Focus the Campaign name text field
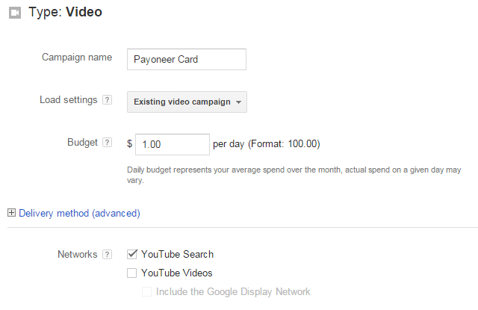This screenshot has width=478, height=310. pos(187,60)
